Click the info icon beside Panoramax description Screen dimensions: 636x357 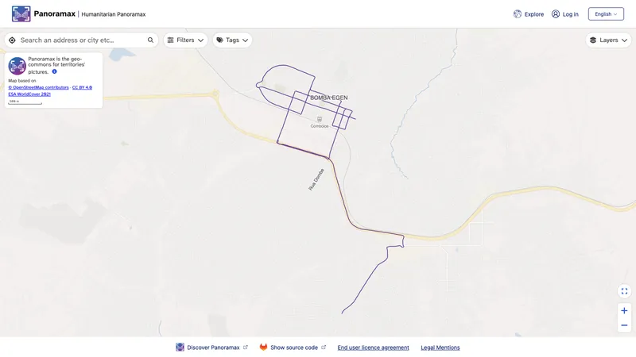[54, 71]
